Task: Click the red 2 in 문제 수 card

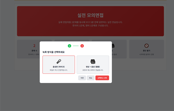Action: click(x=34, y=46)
